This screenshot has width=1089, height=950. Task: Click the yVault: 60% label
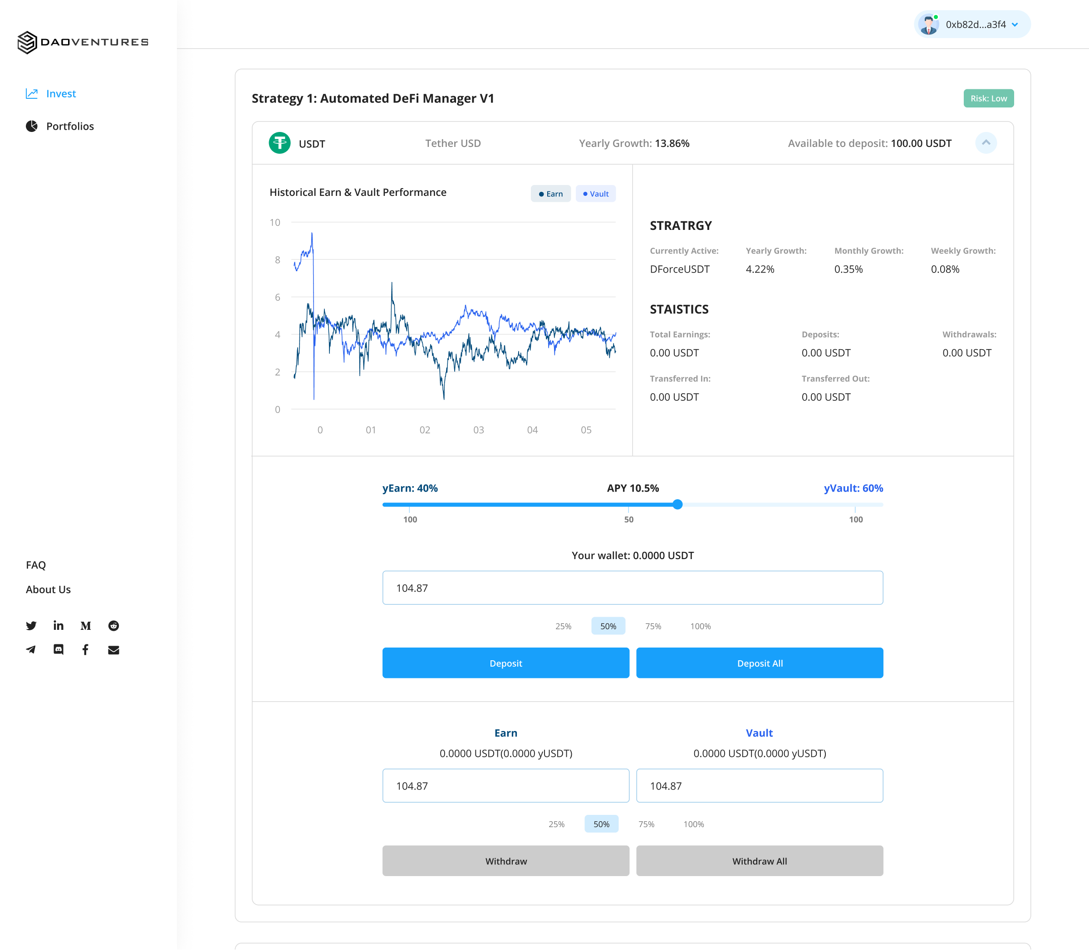click(854, 488)
